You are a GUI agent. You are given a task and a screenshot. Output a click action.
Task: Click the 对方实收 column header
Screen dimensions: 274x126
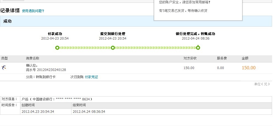tap(190, 58)
